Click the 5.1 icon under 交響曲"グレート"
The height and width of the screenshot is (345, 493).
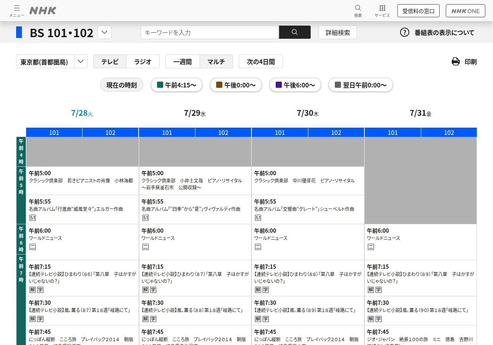click(258, 218)
